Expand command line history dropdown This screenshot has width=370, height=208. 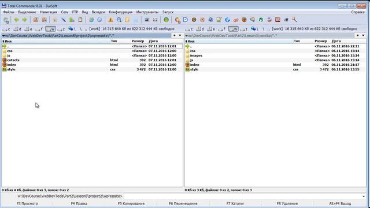pos(364,196)
